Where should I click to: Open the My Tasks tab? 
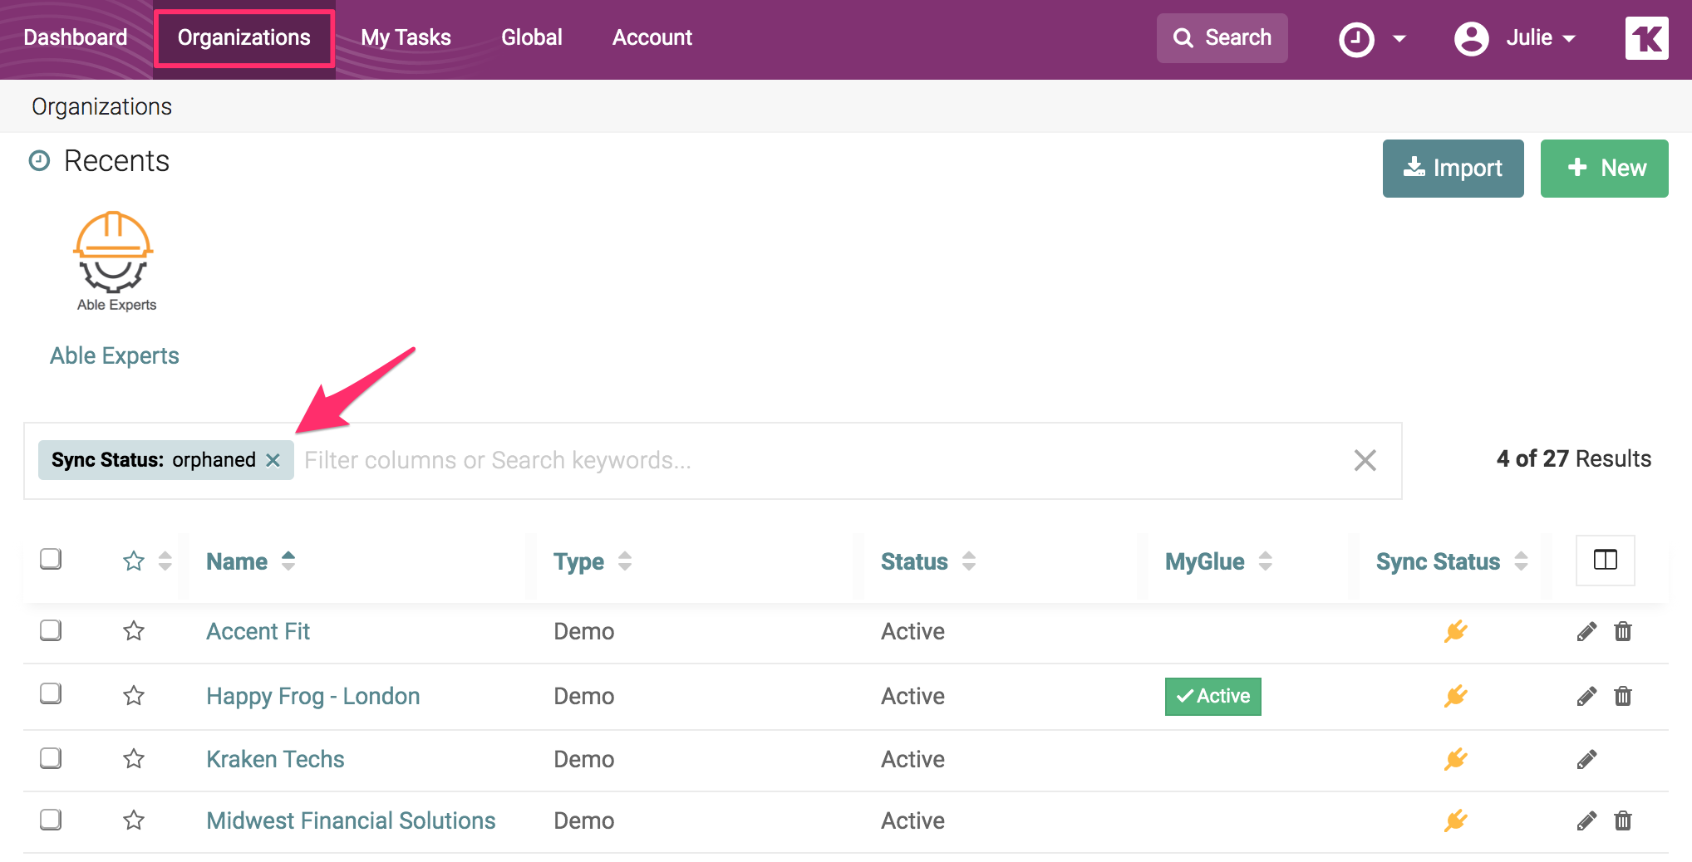(x=406, y=38)
